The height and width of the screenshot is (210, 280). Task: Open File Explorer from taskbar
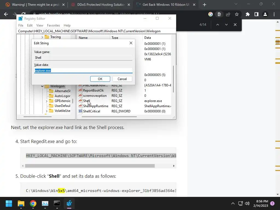(21, 203)
